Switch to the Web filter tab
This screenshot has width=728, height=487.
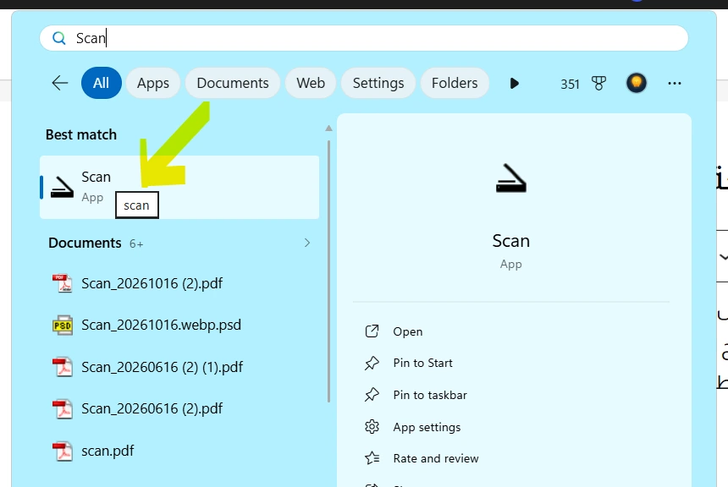tap(311, 83)
